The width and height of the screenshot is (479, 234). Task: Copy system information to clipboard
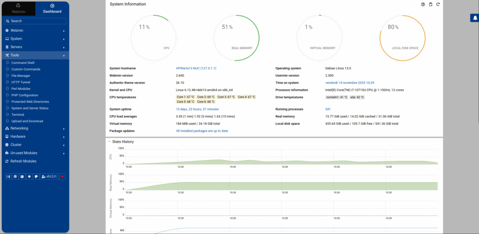(431, 4)
